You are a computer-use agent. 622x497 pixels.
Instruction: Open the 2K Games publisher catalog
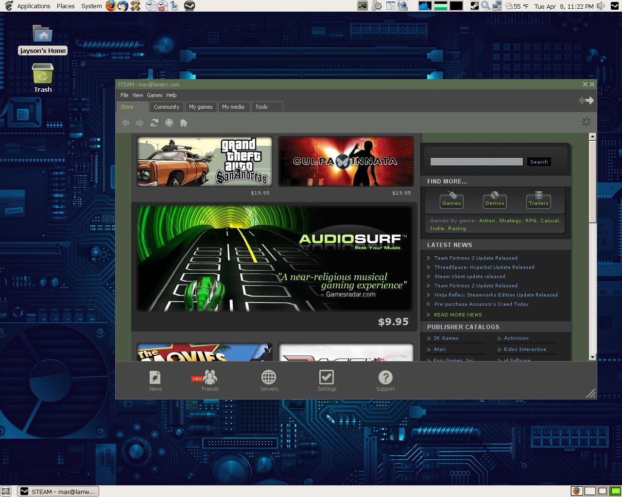click(x=446, y=338)
